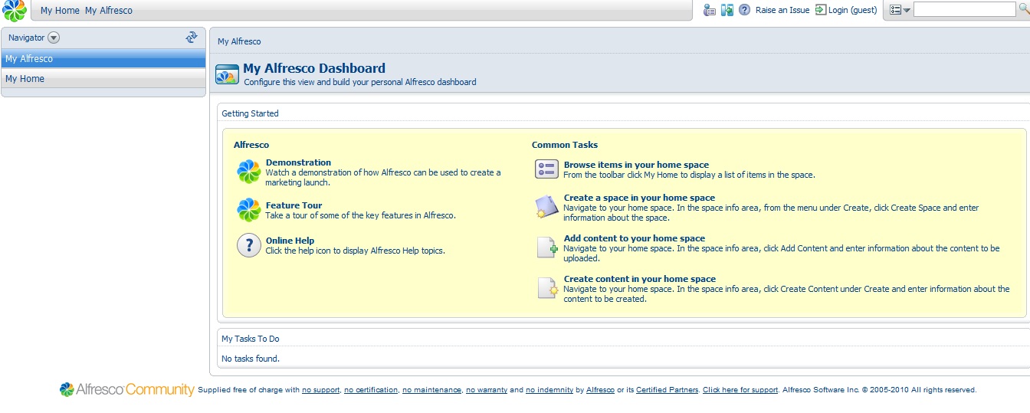Toggle the sidebar shelf icon in toolbar
The width and height of the screenshot is (1030, 413).
(727, 10)
